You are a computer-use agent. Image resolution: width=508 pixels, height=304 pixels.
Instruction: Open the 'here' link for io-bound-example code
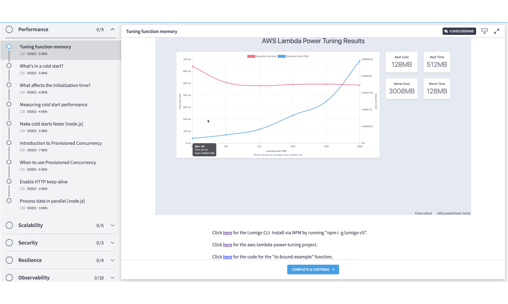(x=228, y=257)
